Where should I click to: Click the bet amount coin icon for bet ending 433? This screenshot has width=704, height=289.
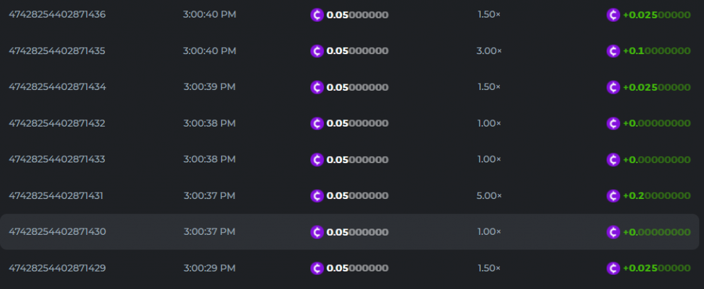pyautogui.click(x=318, y=160)
